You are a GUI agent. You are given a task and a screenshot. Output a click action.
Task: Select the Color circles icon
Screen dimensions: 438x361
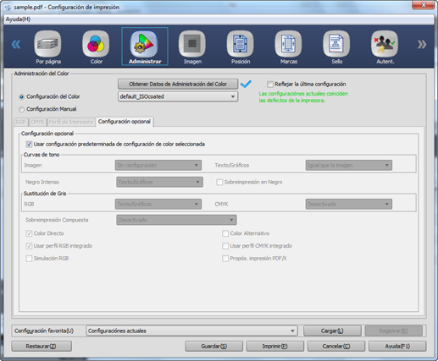[96, 44]
